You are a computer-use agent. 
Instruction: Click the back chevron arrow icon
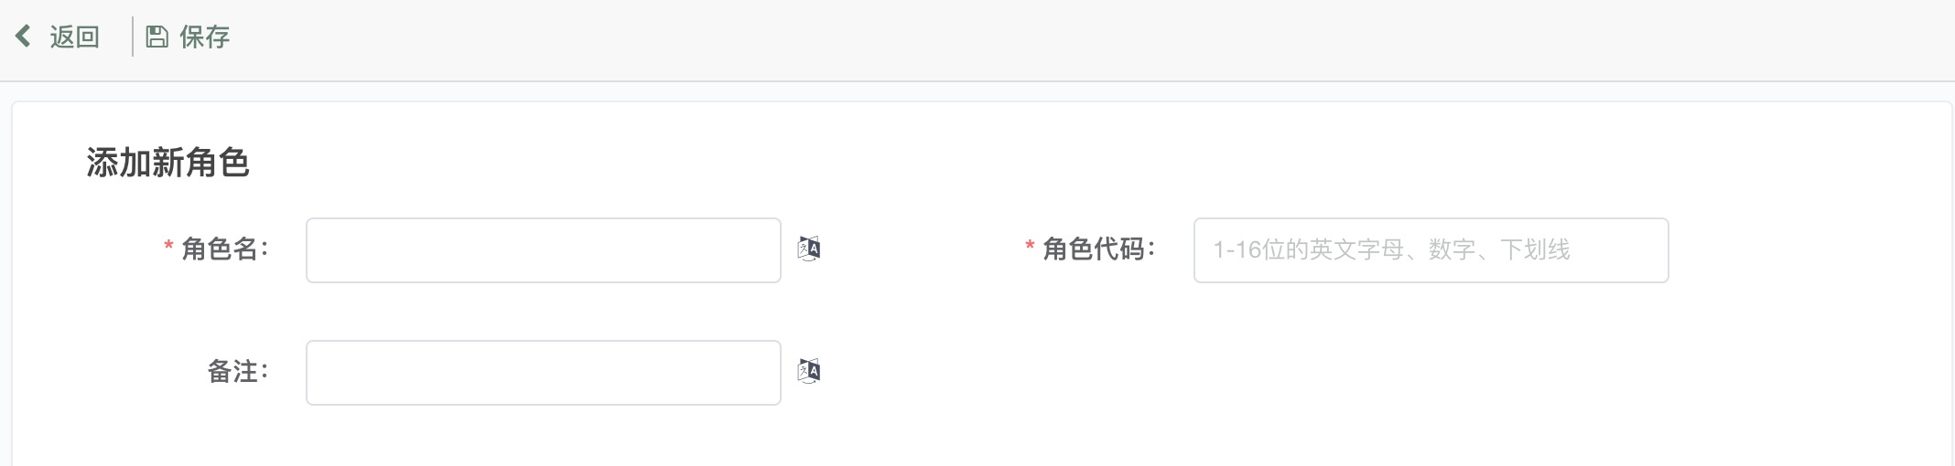24,37
